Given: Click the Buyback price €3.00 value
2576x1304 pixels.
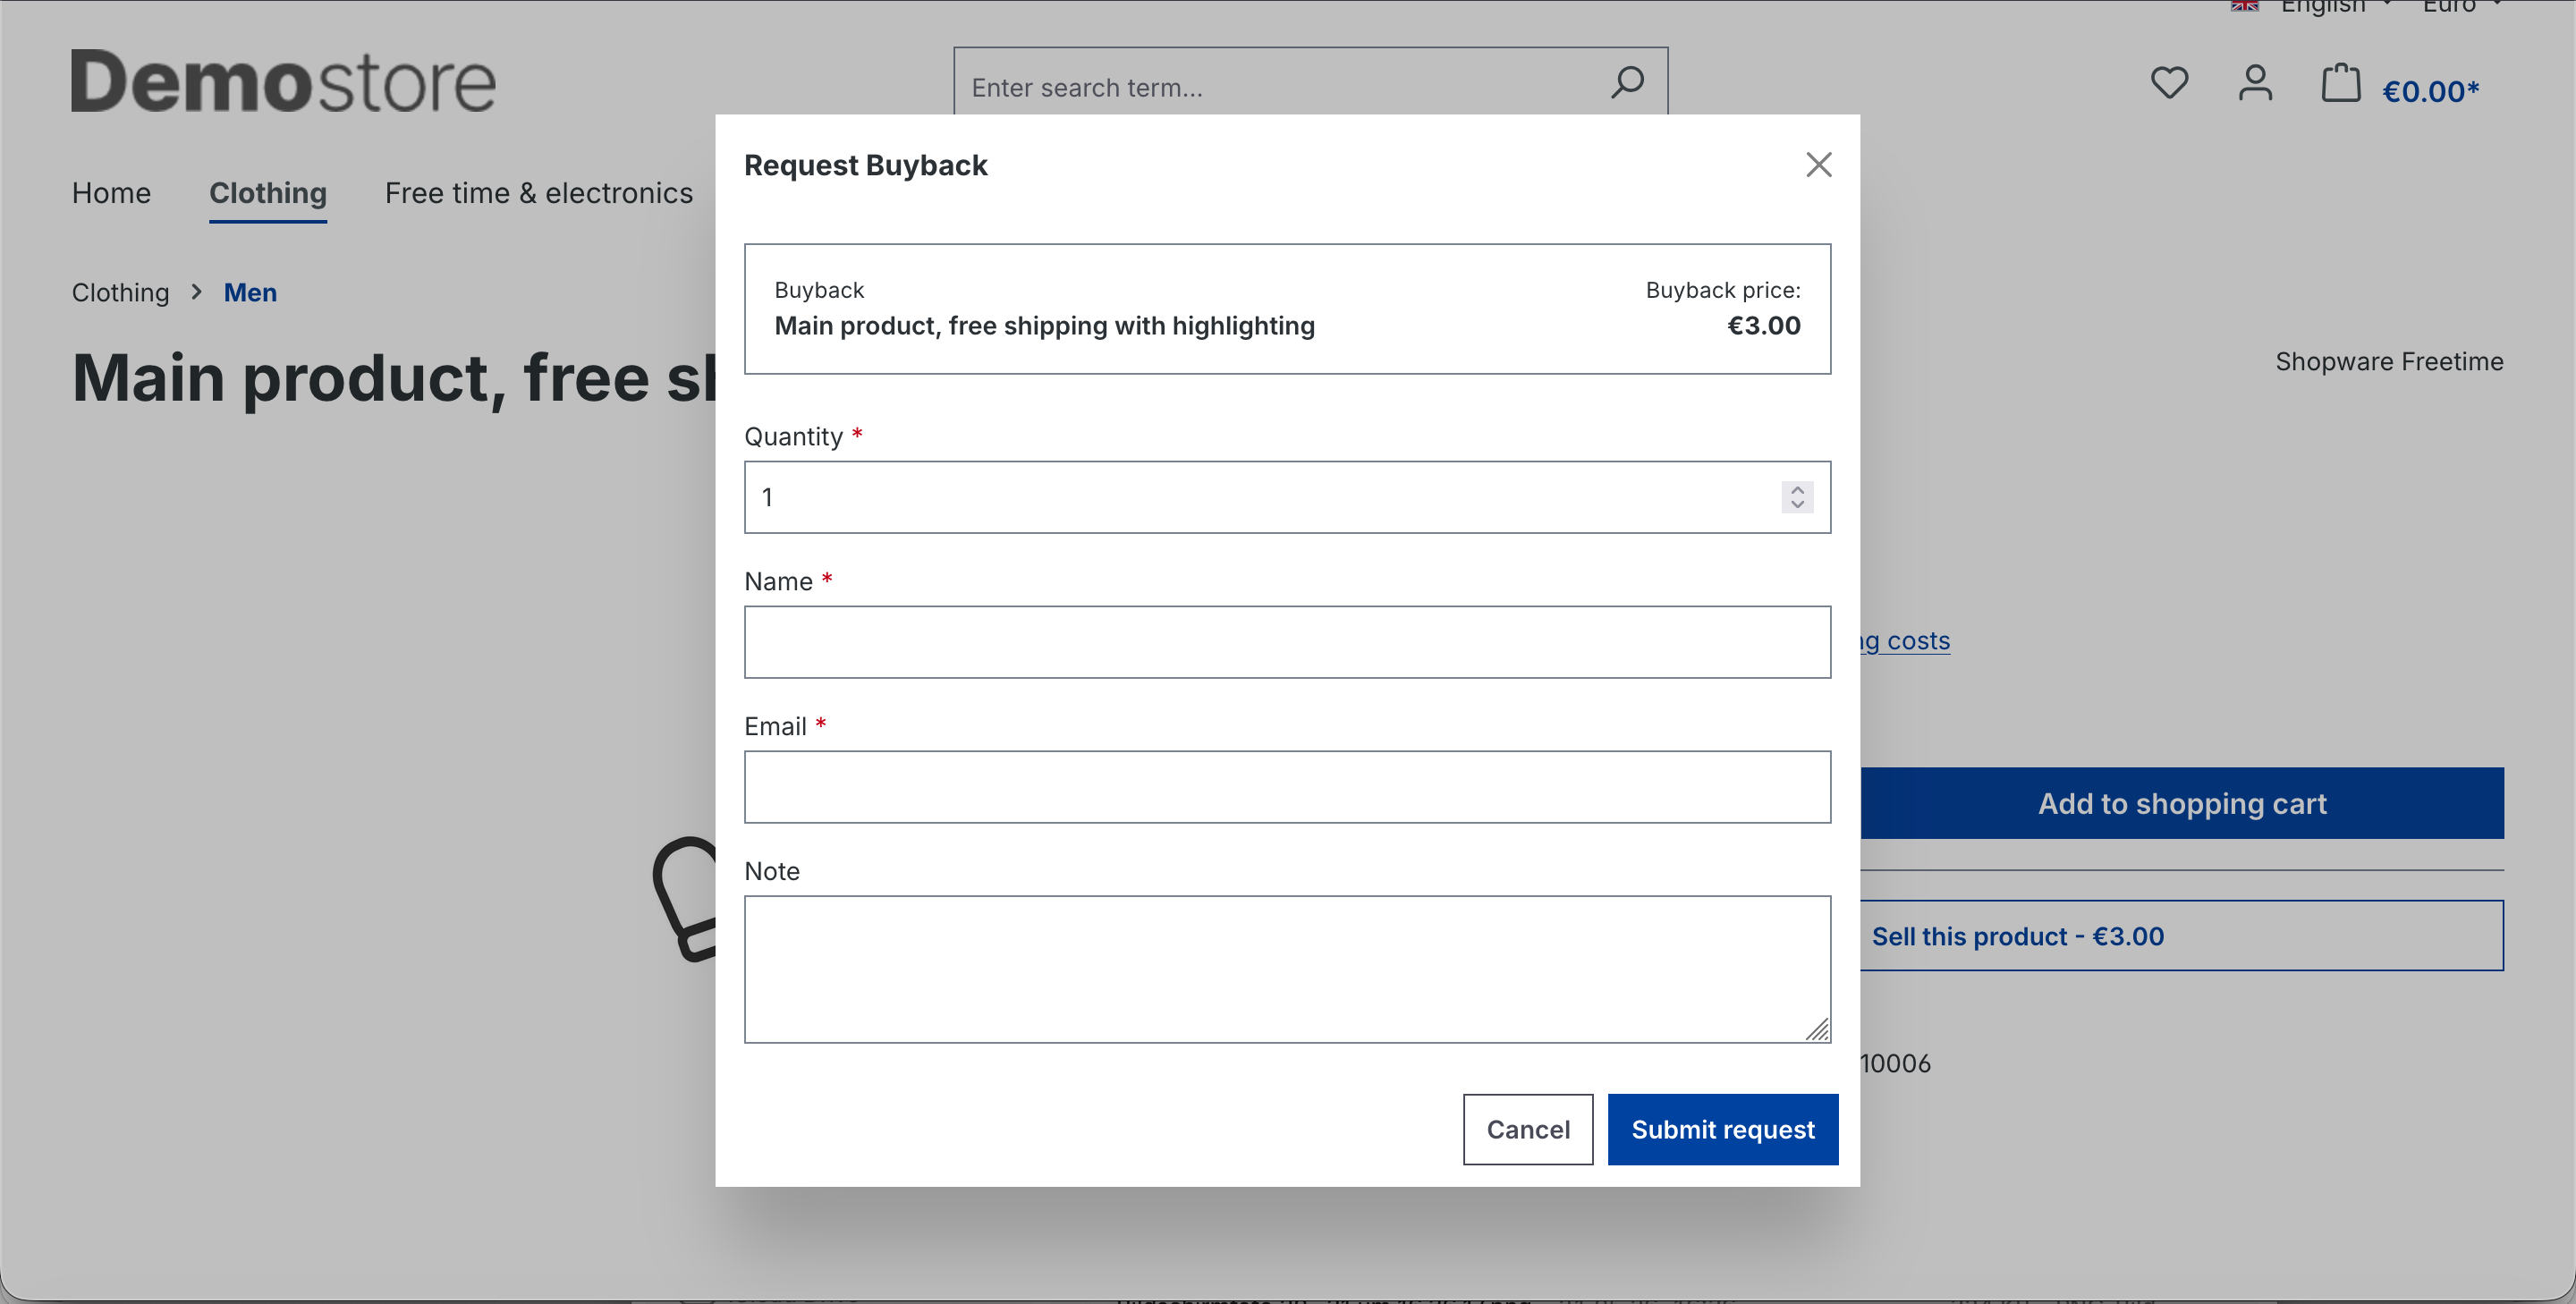Looking at the screenshot, I should 1763,325.
